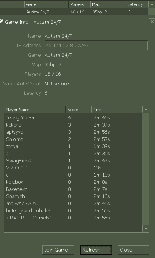
Task: Click the Join Game button
Action: (x=58, y=250)
